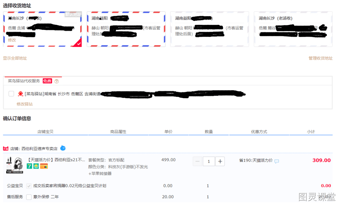Image resolution: width=338 pixels, height=204 pixels.
Task: Click the 选择收货地址 heading
Action: click(x=17, y=5)
